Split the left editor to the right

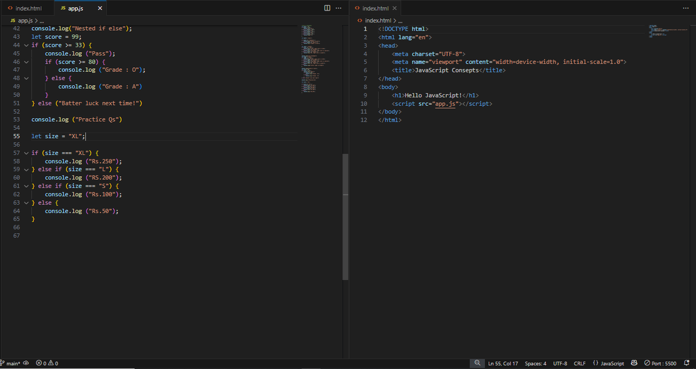(327, 8)
